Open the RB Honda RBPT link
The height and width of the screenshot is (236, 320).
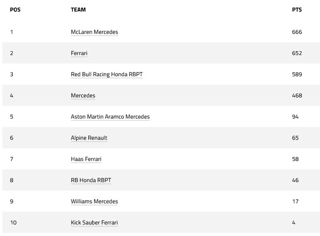coord(91,180)
